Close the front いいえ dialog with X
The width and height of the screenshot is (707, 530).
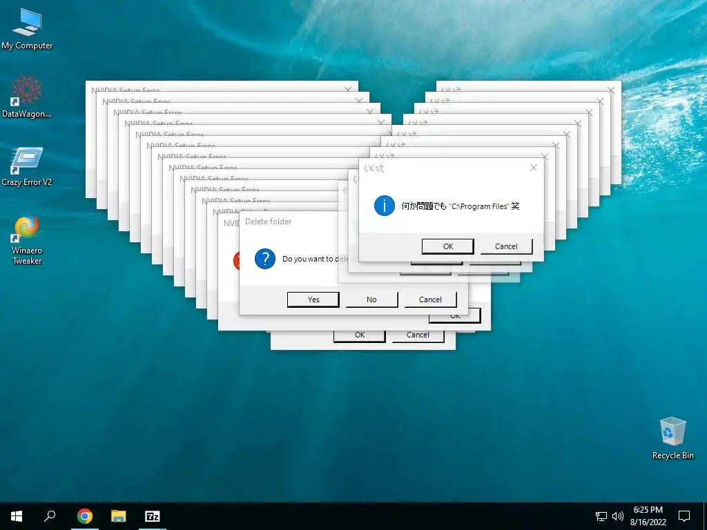tap(534, 168)
